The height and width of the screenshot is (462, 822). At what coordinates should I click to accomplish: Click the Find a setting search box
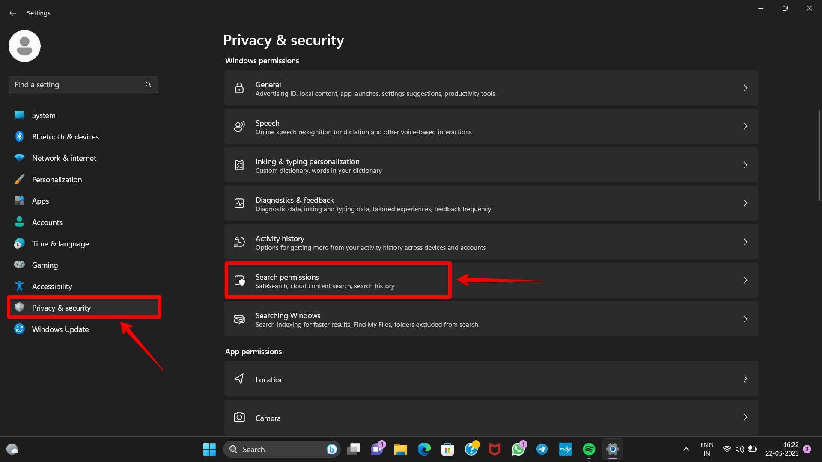click(77, 85)
